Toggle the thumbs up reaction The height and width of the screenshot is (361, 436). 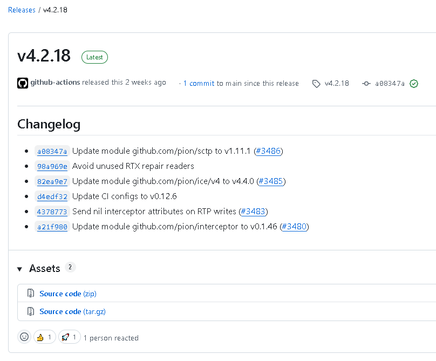point(45,337)
